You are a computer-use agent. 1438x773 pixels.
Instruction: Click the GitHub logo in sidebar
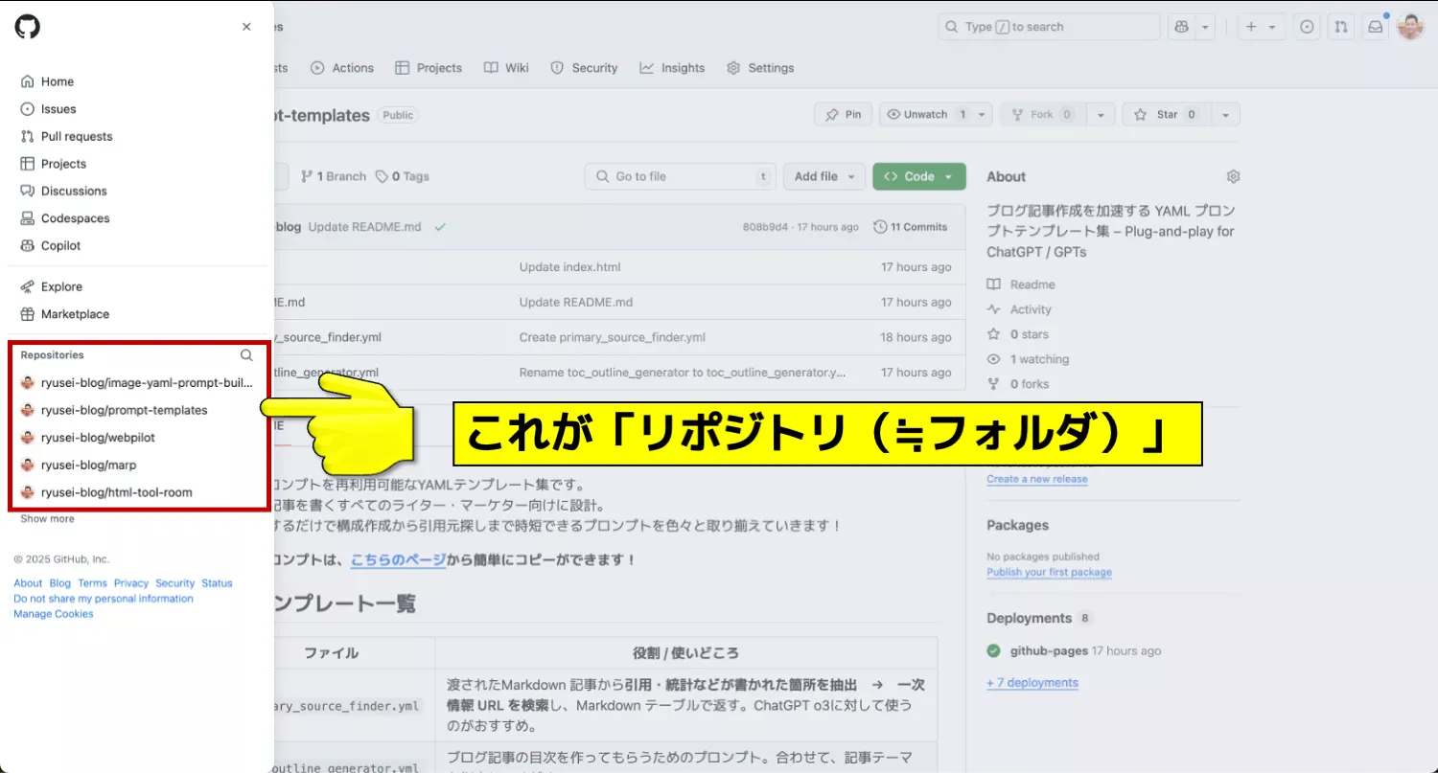point(28,27)
